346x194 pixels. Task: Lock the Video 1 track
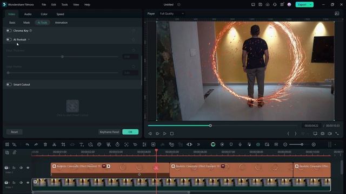[14, 183]
